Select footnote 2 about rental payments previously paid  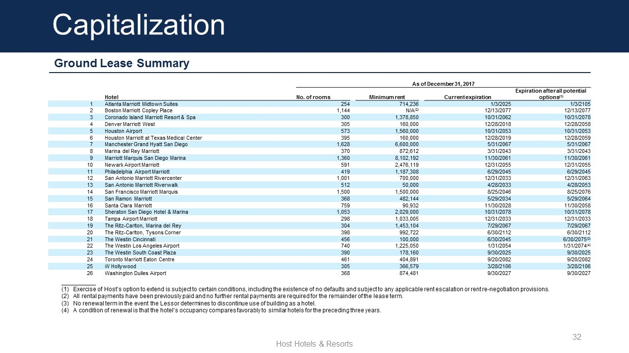click(x=232, y=296)
